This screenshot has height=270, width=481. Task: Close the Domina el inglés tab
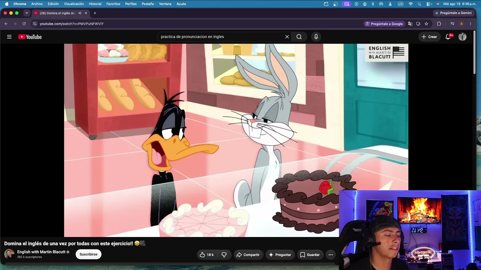(86, 13)
